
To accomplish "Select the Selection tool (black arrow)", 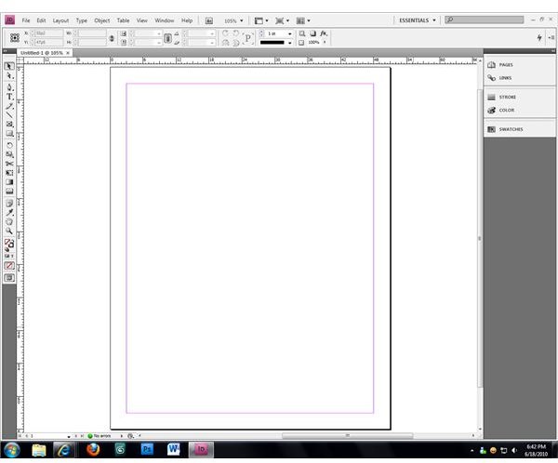I will pos(9,68).
